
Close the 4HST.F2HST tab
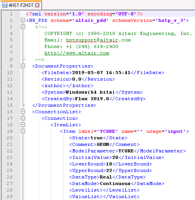click(x=37, y=5)
